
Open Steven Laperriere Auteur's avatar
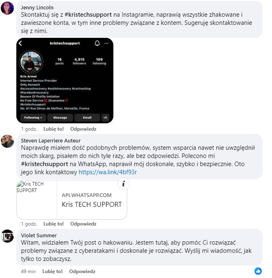pyautogui.click(x=7, y=141)
